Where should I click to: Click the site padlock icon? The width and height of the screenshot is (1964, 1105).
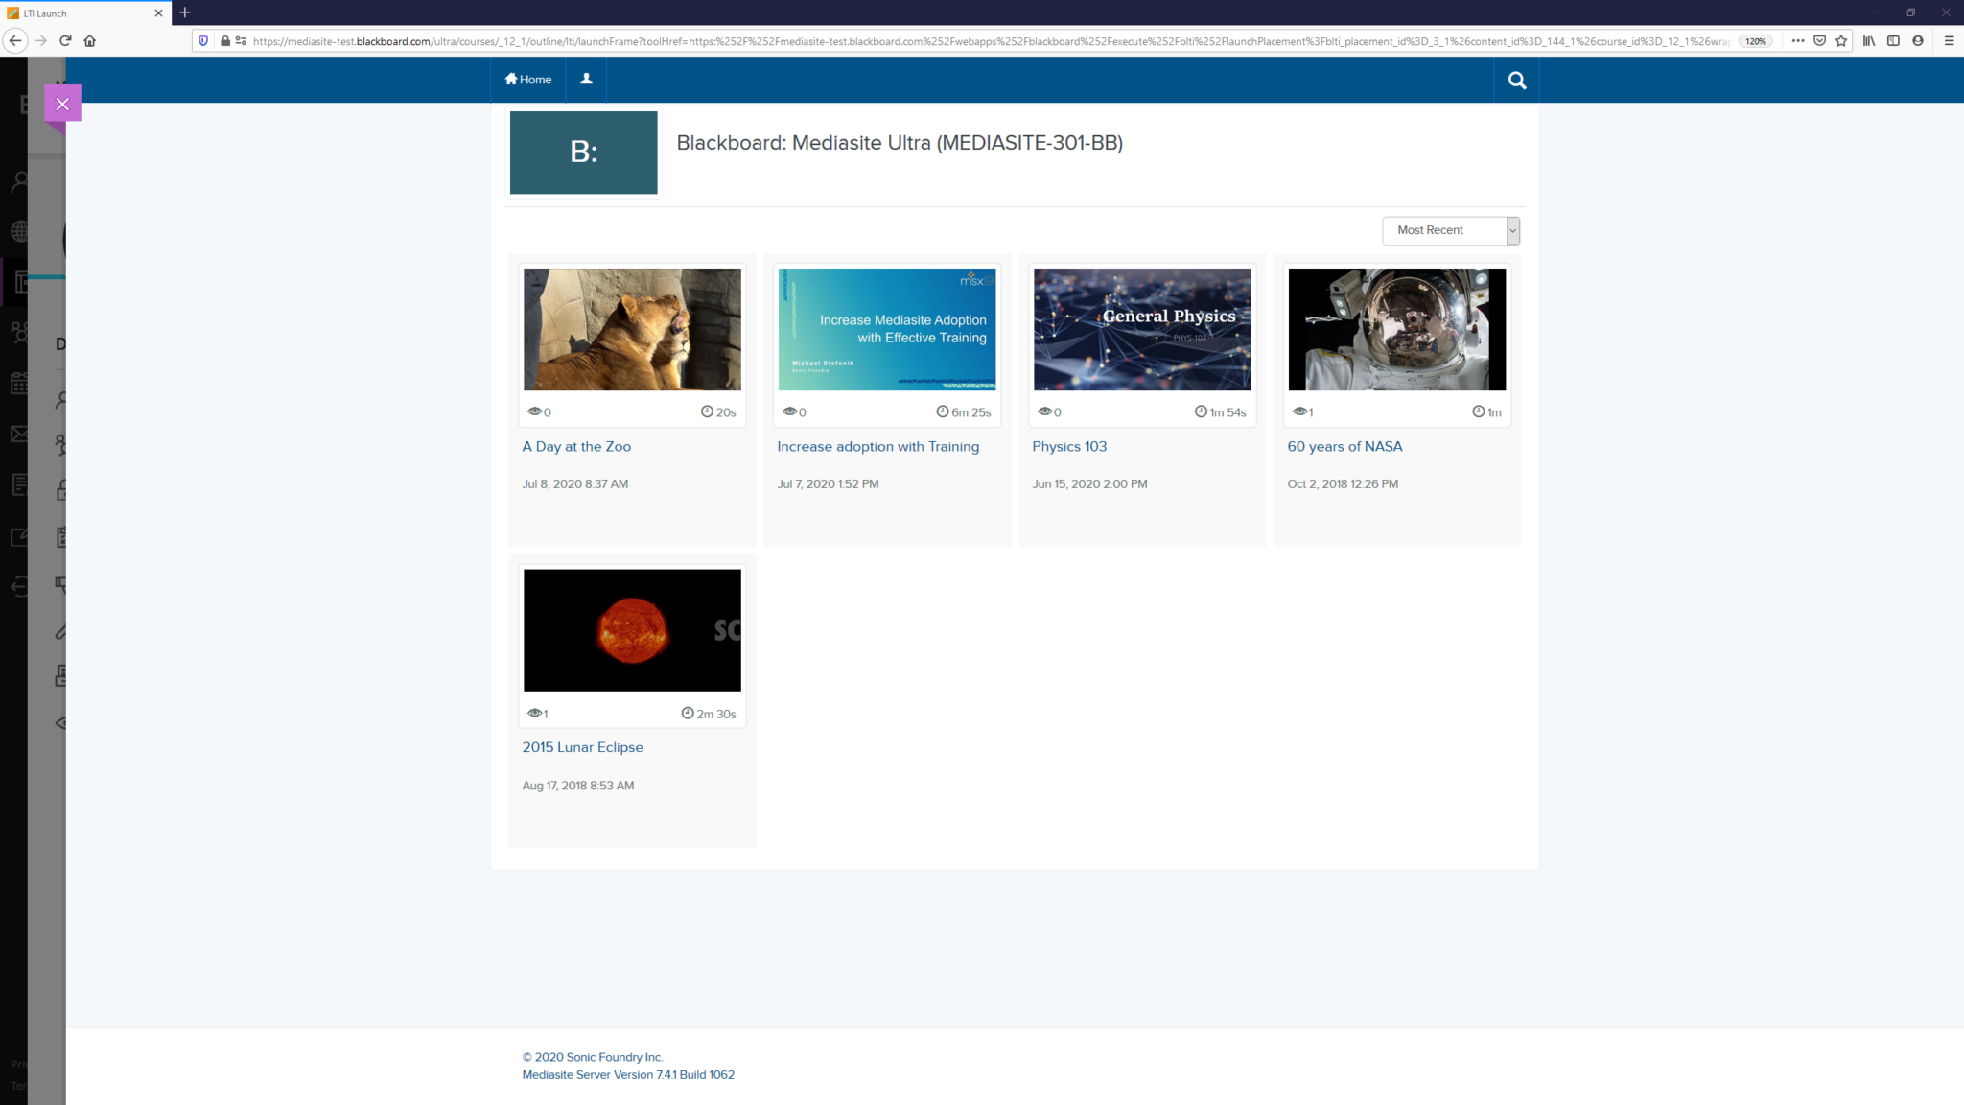(x=225, y=40)
